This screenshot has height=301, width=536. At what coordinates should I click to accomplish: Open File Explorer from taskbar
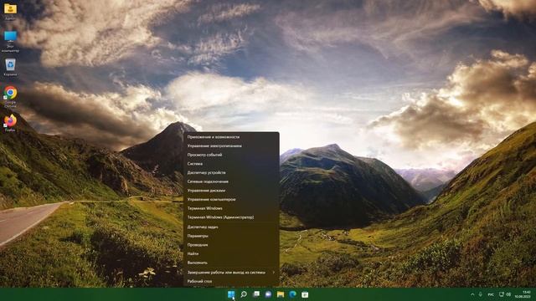point(281,294)
